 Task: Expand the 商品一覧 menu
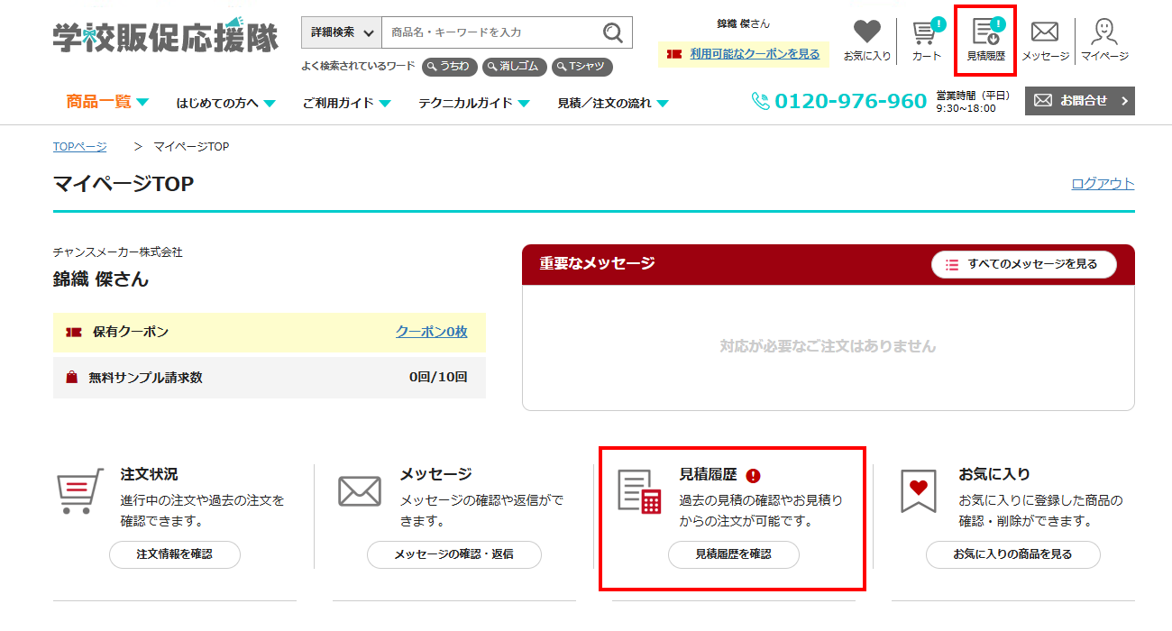(x=107, y=102)
